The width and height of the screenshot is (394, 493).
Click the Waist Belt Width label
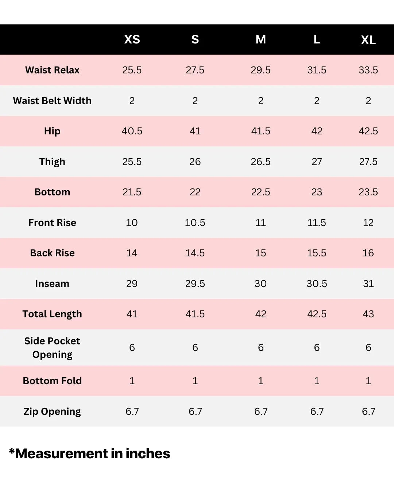[x=52, y=101]
